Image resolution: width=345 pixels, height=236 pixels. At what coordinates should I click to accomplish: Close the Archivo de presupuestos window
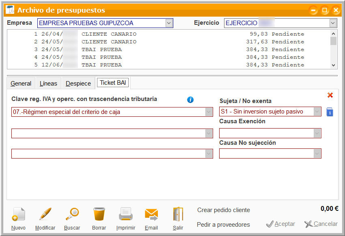point(336,10)
